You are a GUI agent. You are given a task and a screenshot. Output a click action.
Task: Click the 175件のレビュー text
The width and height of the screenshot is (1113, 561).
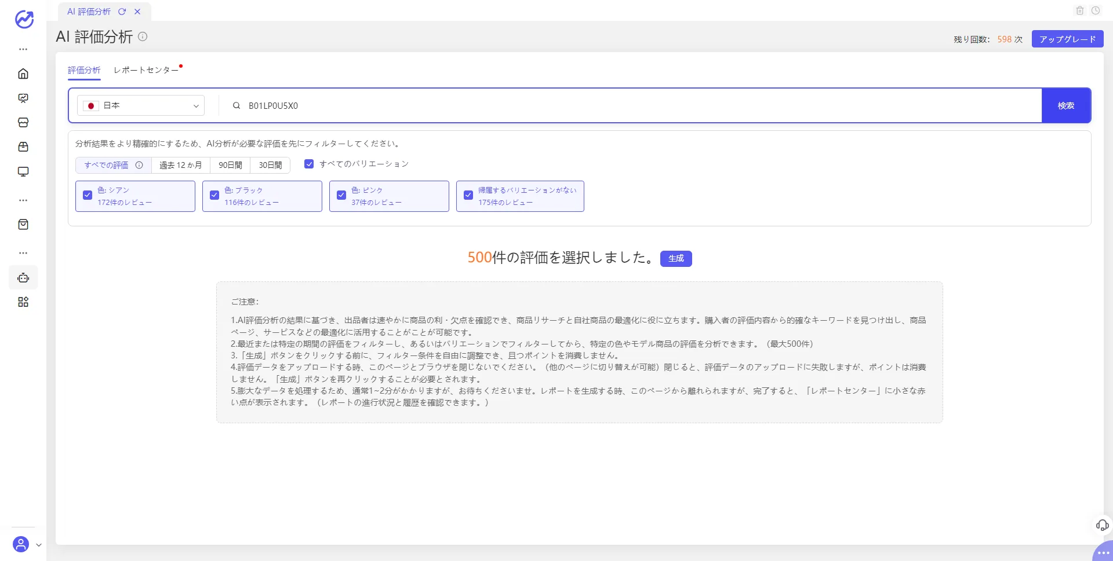coord(505,203)
